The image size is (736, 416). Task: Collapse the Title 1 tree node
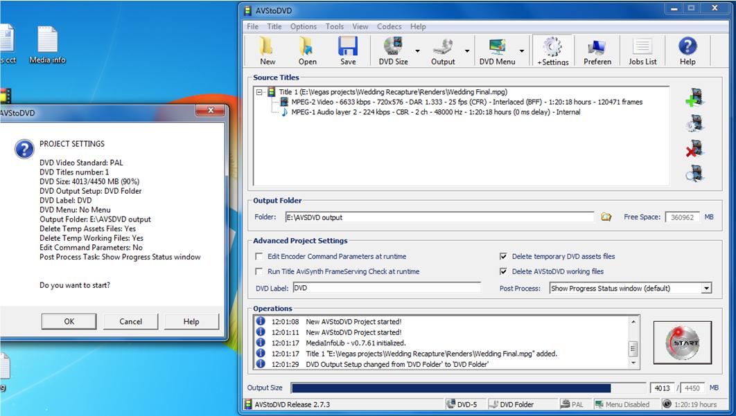(259, 92)
